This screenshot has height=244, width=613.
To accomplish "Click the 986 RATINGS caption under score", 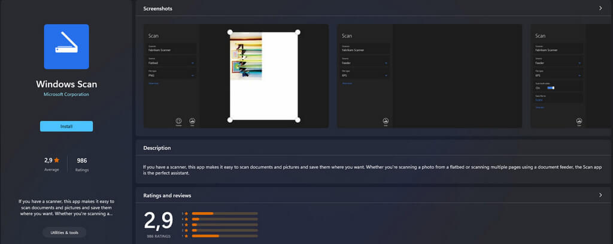I will (158, 237).
